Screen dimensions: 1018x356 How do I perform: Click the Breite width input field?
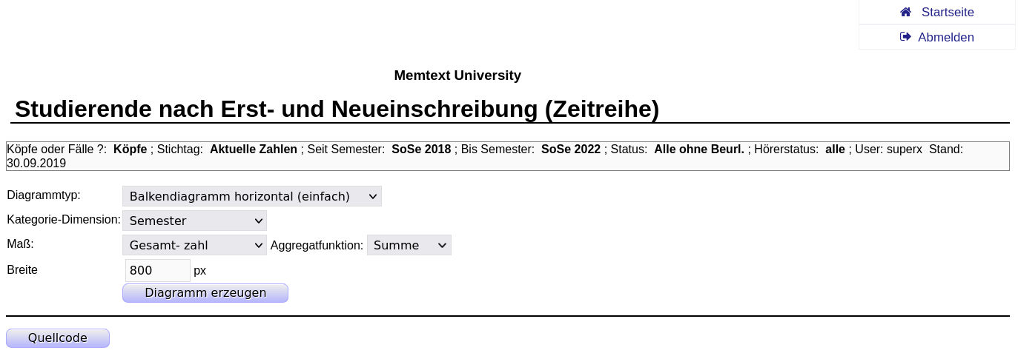click(158, 270)
